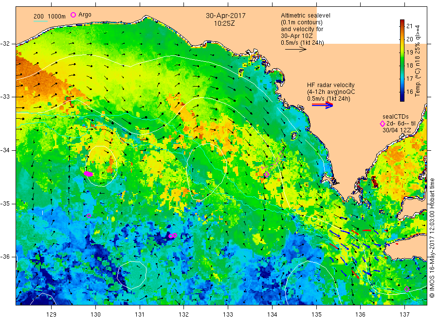Click the solid magenta blob near 129.8E, -34.4
Screen dimensions: 438x321
pos(88,174)
